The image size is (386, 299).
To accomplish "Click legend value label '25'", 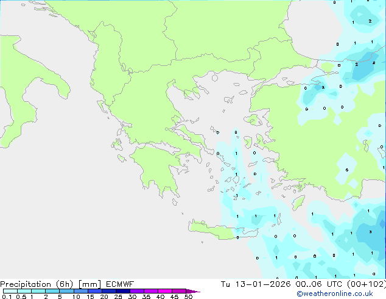I will 118,297.
